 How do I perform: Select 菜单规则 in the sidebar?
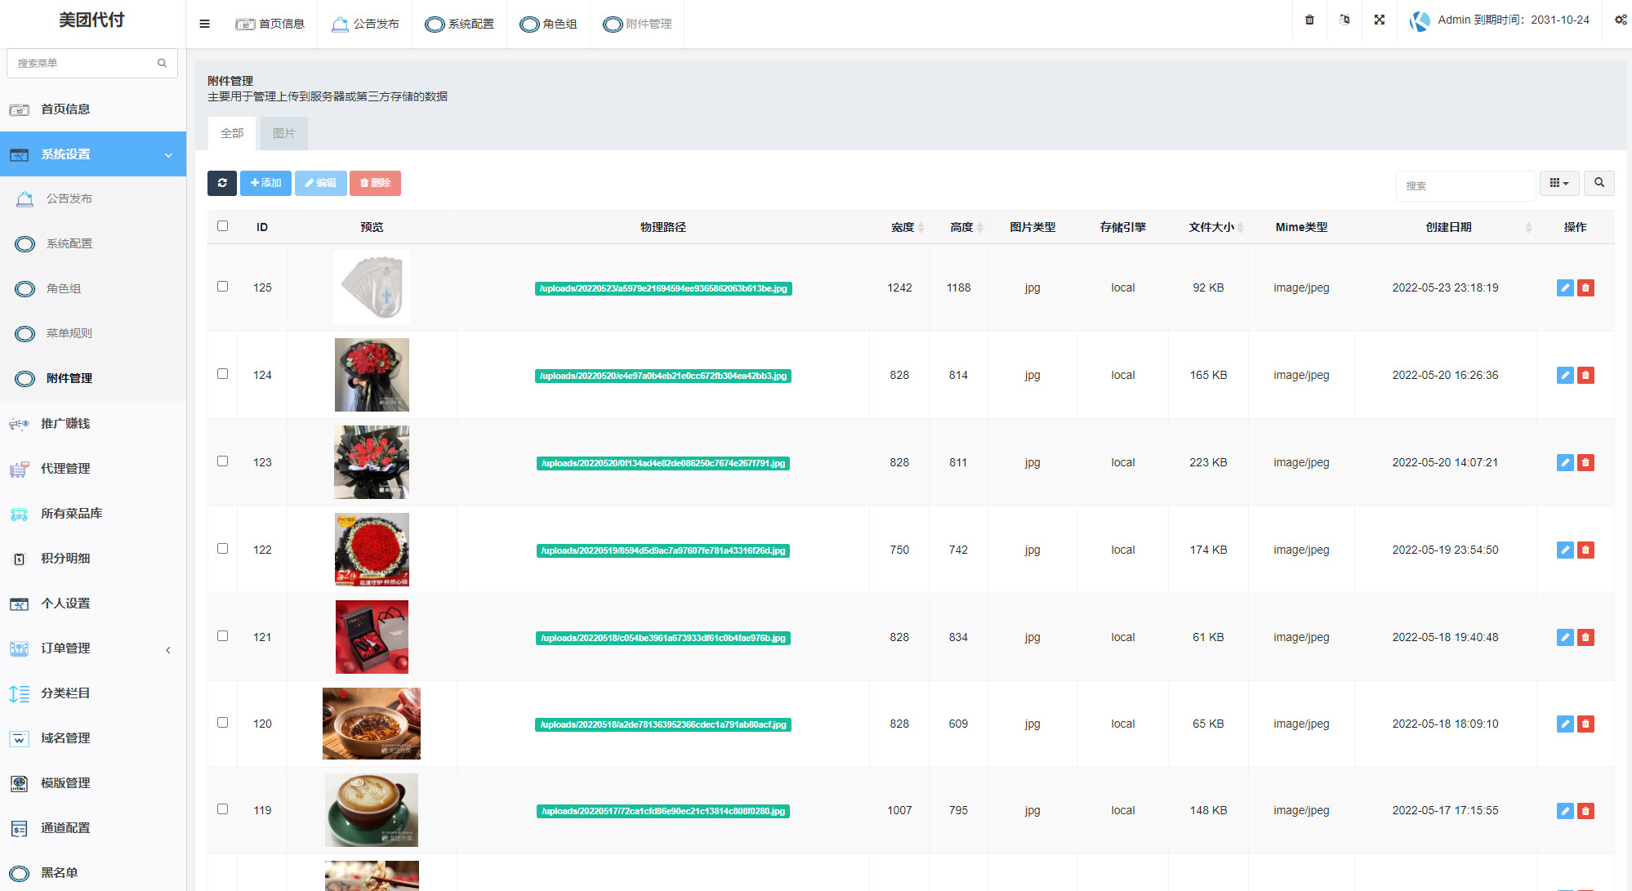[93, 333]
